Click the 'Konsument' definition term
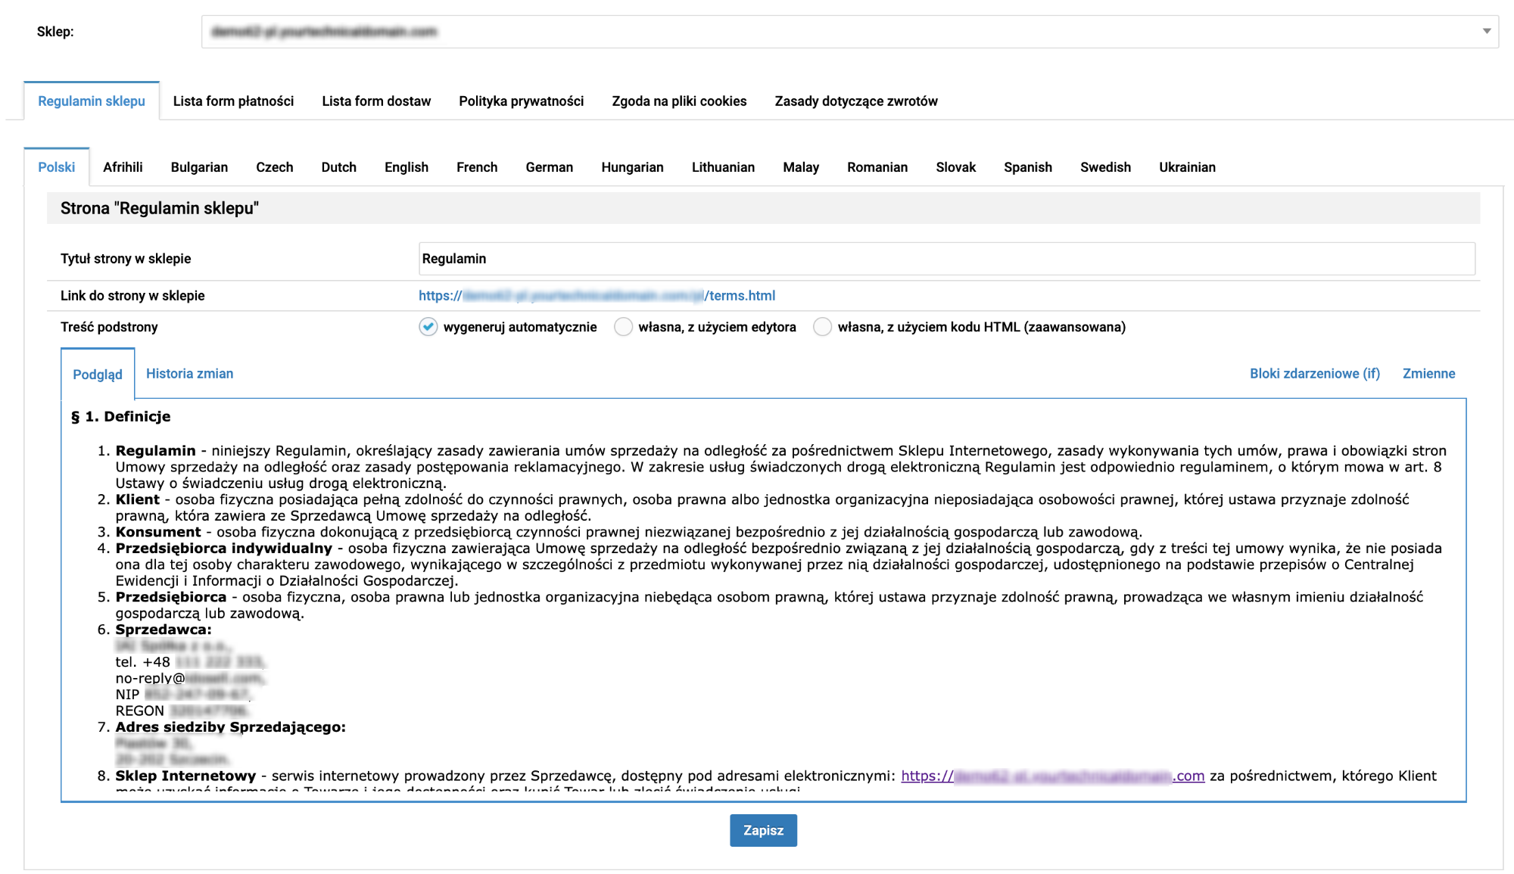This screenshot has height=874, width=1514. (x=158, y=532)
